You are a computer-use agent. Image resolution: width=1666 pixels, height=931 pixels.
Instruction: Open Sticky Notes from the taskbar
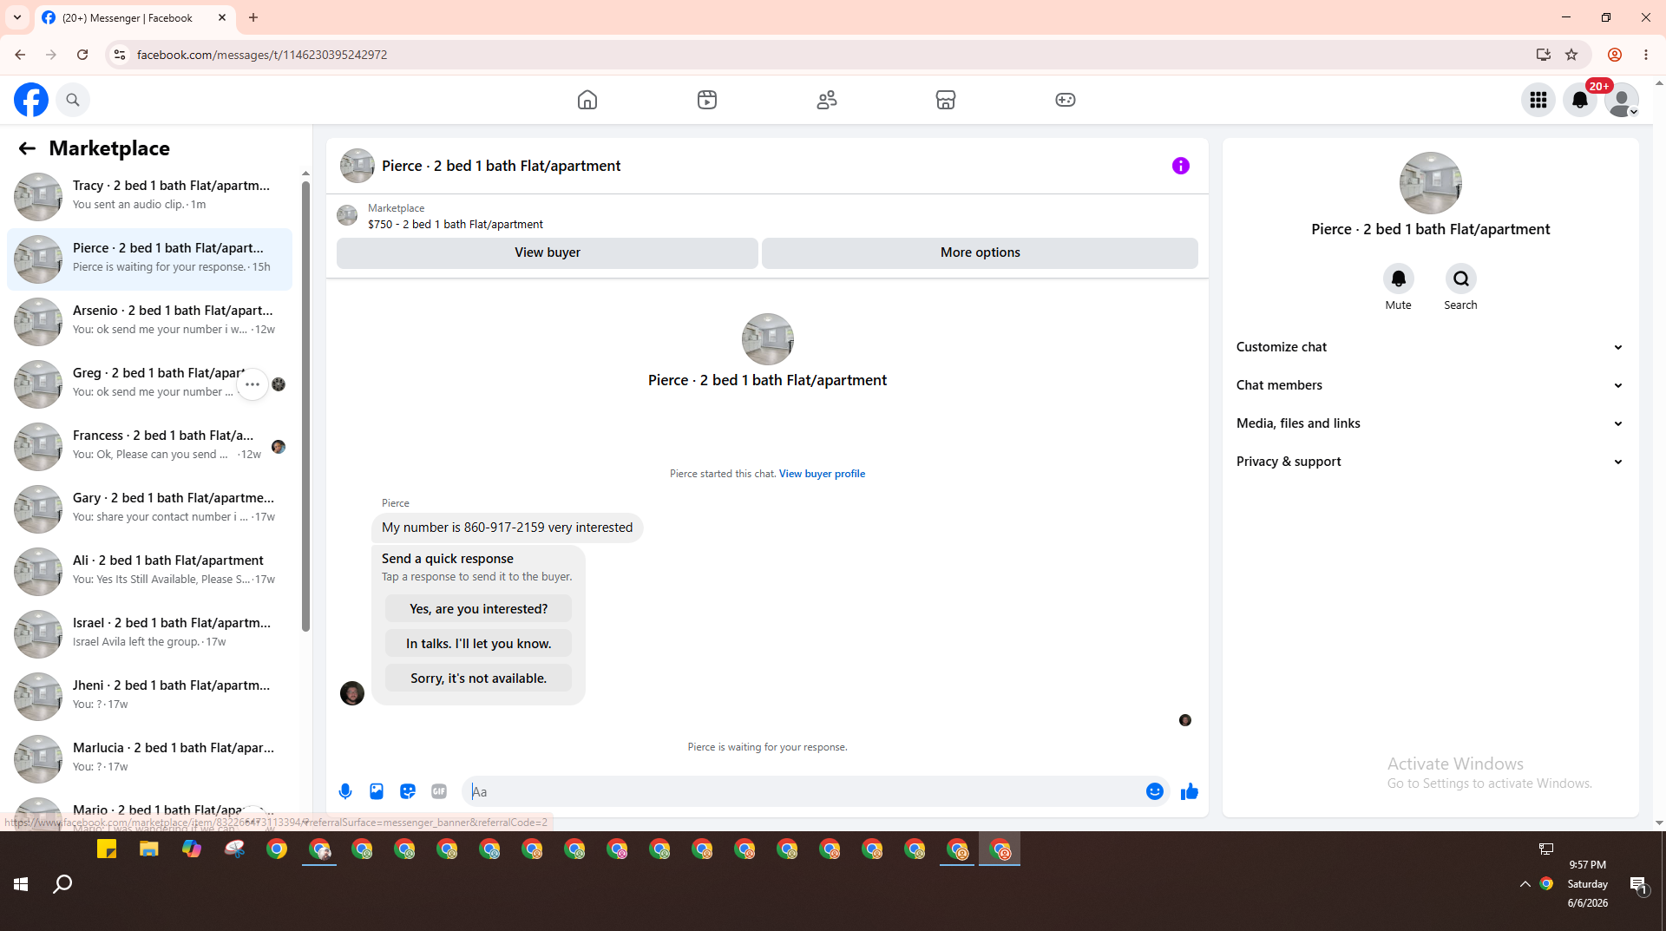point(107,849)
